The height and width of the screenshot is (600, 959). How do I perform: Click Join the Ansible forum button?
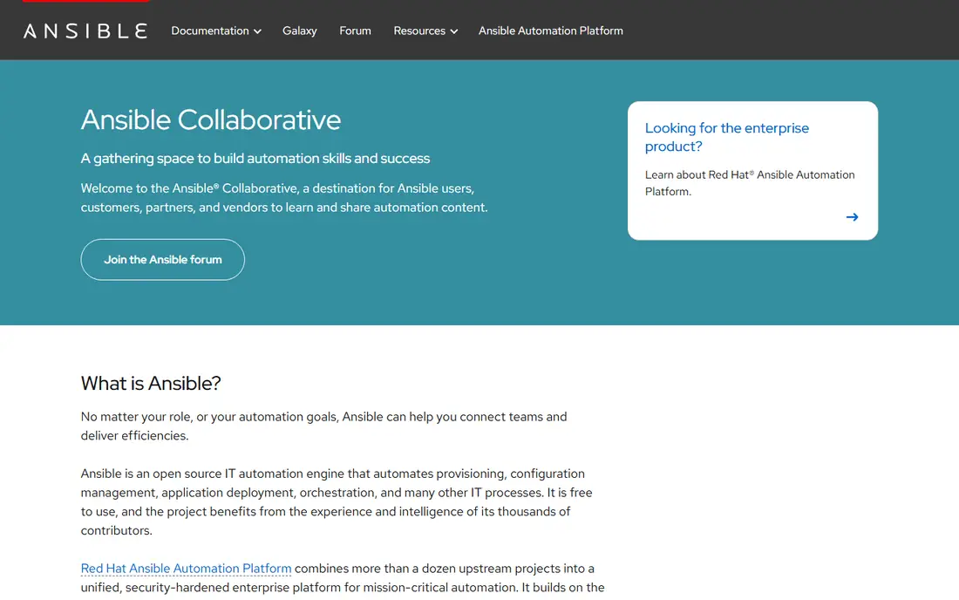163,259
